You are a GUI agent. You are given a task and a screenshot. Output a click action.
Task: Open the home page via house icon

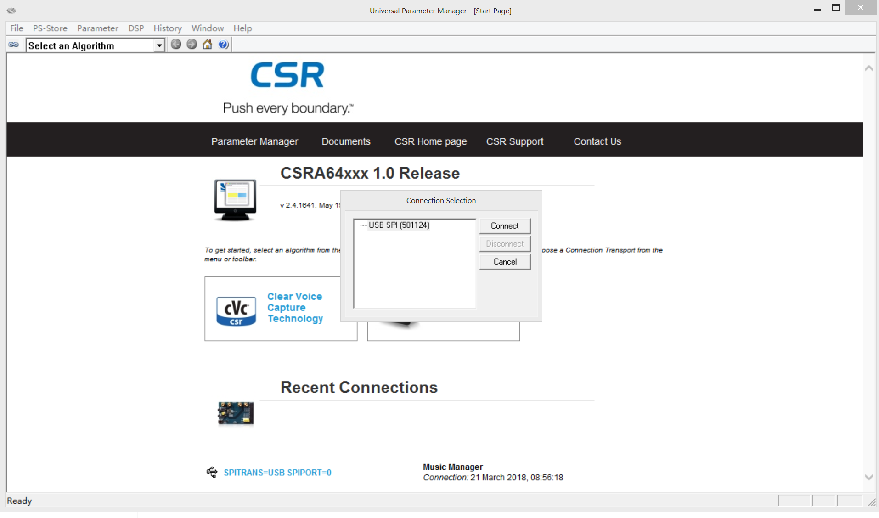[208, 45]
